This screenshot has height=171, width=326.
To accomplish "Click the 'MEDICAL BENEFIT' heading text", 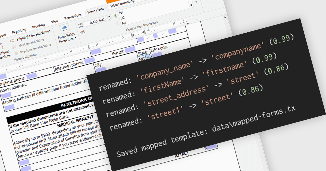I will pyautogui.click(x=76, y=121).
